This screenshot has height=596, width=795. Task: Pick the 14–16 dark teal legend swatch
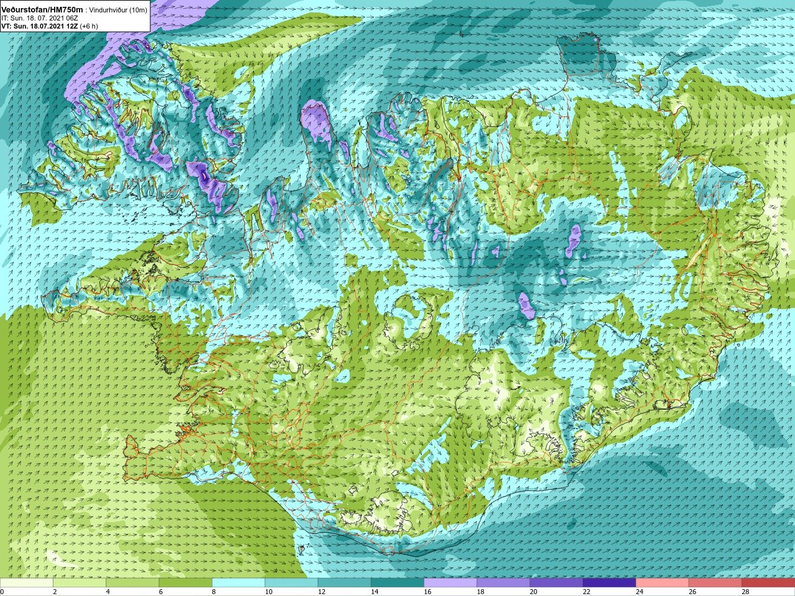coord(397,583)
